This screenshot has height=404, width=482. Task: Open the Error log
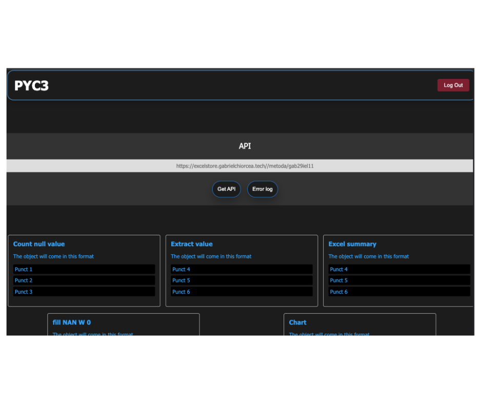[262, 189]
